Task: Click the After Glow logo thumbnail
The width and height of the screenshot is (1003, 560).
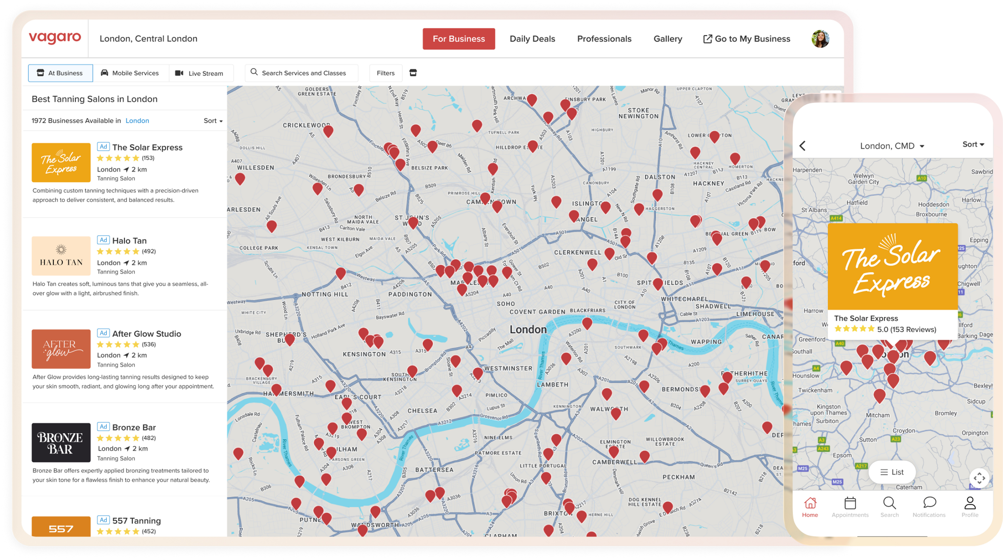Action: 61,349
